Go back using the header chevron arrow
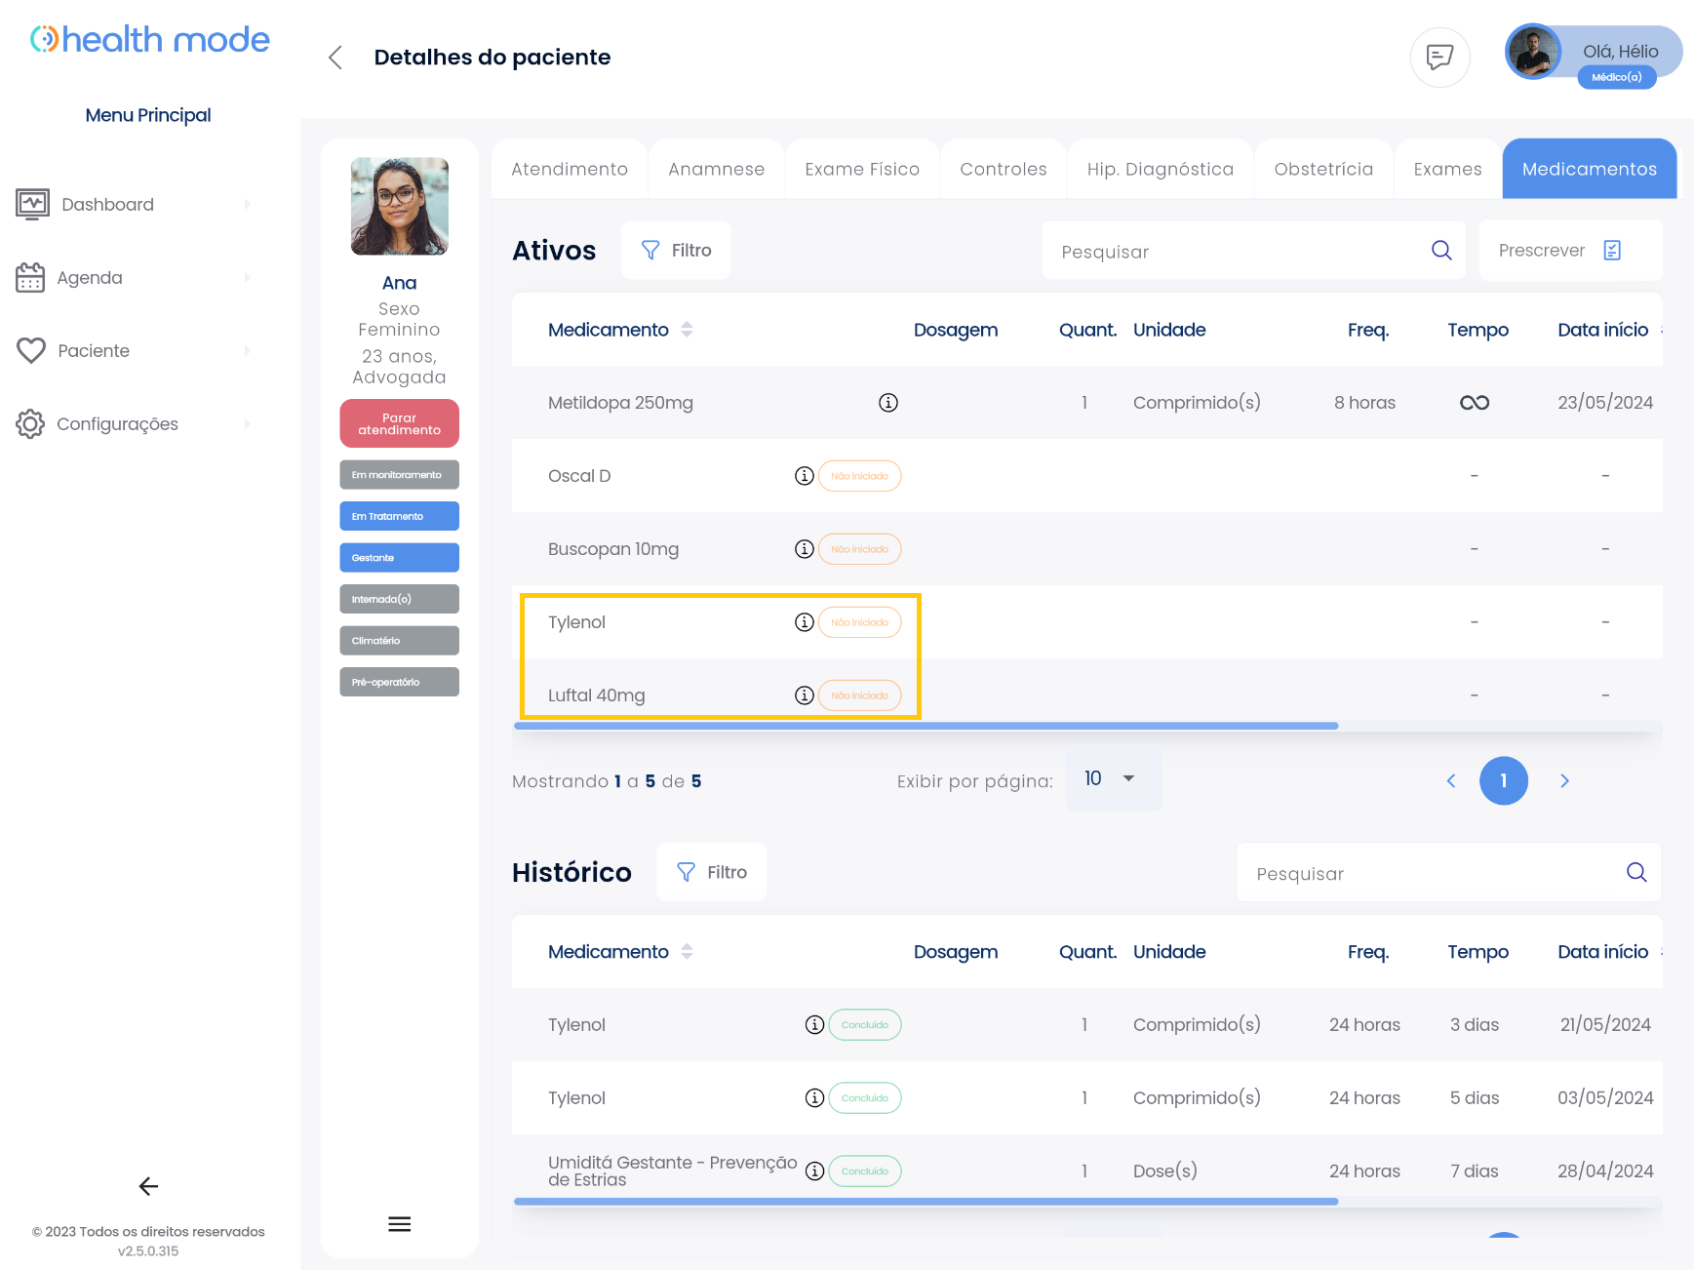 click(335, 58)
